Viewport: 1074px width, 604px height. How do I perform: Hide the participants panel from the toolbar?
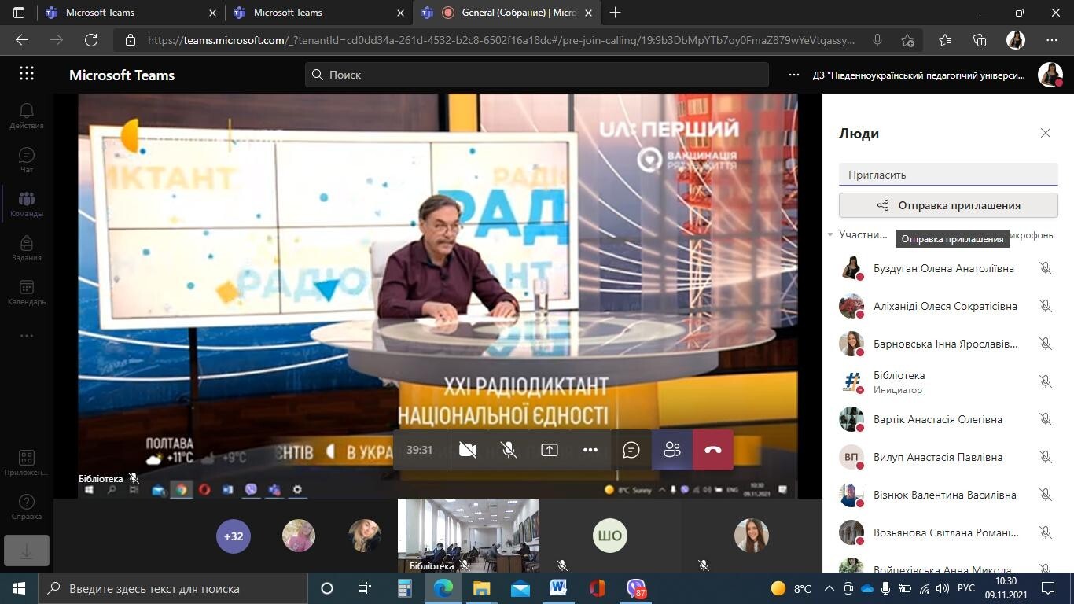coord(672,450)
